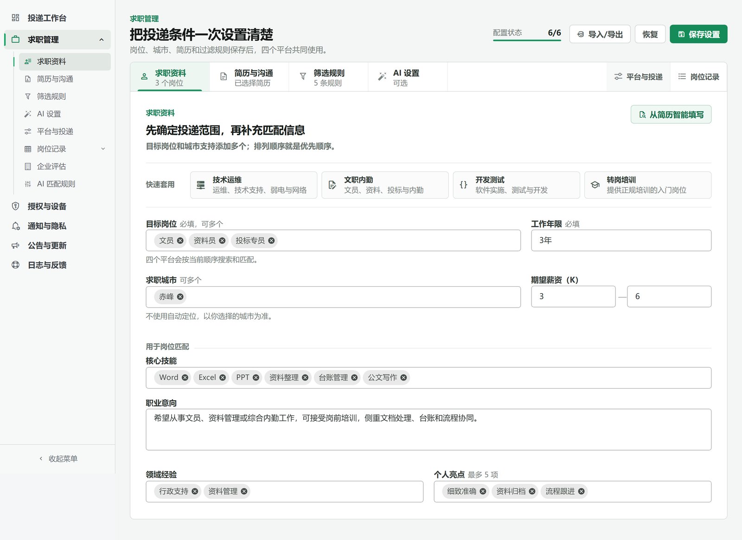Click the 恢复 button

coord(650,34)
